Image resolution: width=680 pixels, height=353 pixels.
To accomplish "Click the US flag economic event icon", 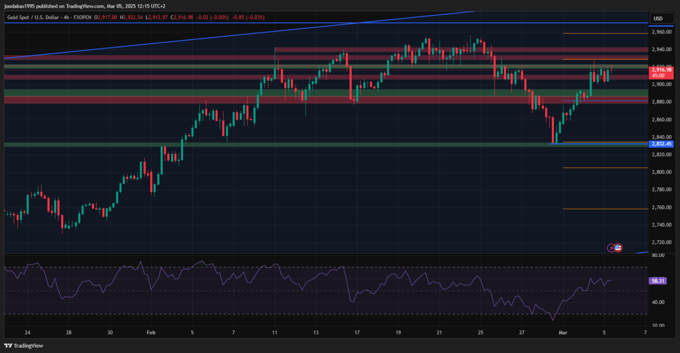I will coord(618,247).
